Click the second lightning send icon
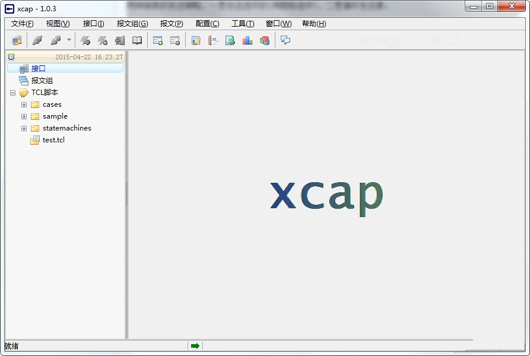The height and width of the screenshot is (356, 530). point(102,40)
